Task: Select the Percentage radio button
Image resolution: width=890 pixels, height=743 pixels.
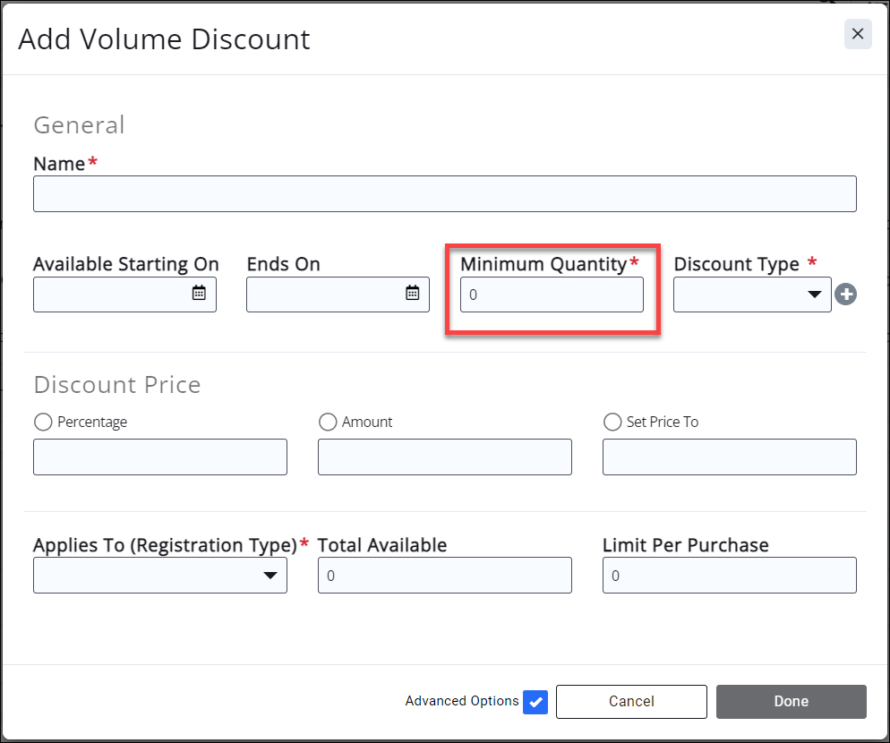Action: click(x=42, y=422)
